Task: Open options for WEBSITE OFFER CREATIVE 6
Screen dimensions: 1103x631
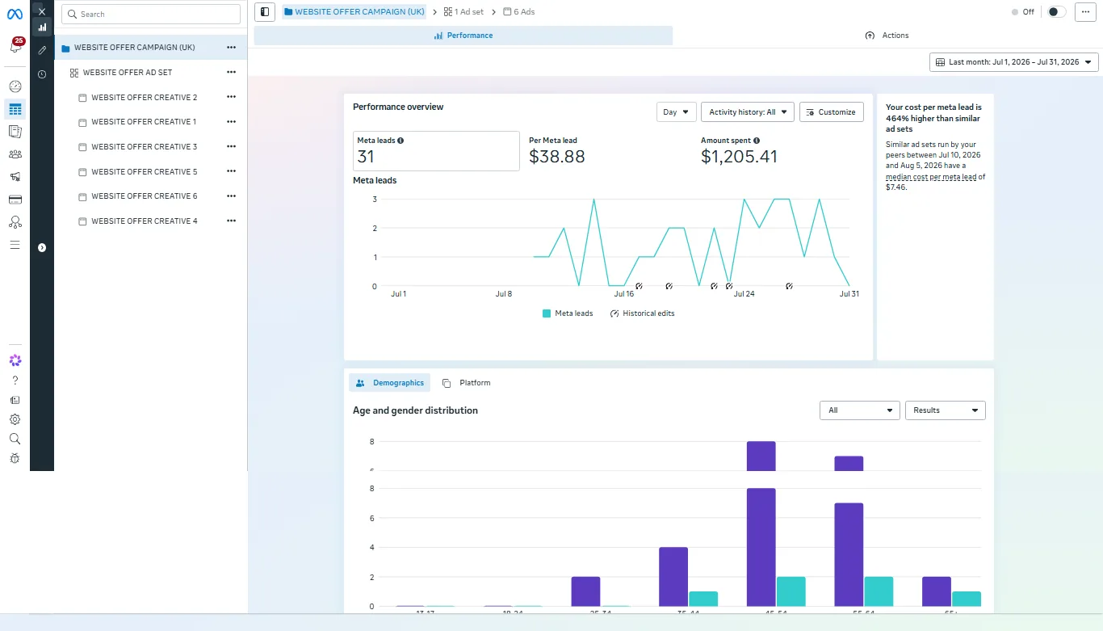Action: click(x=231, y=196)
